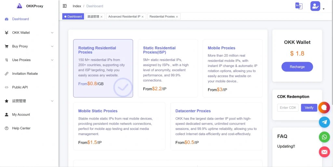Close the 渠道管理 tab
Image resolution: width=333 pixels, height=167 pixels.
(101, 17)
